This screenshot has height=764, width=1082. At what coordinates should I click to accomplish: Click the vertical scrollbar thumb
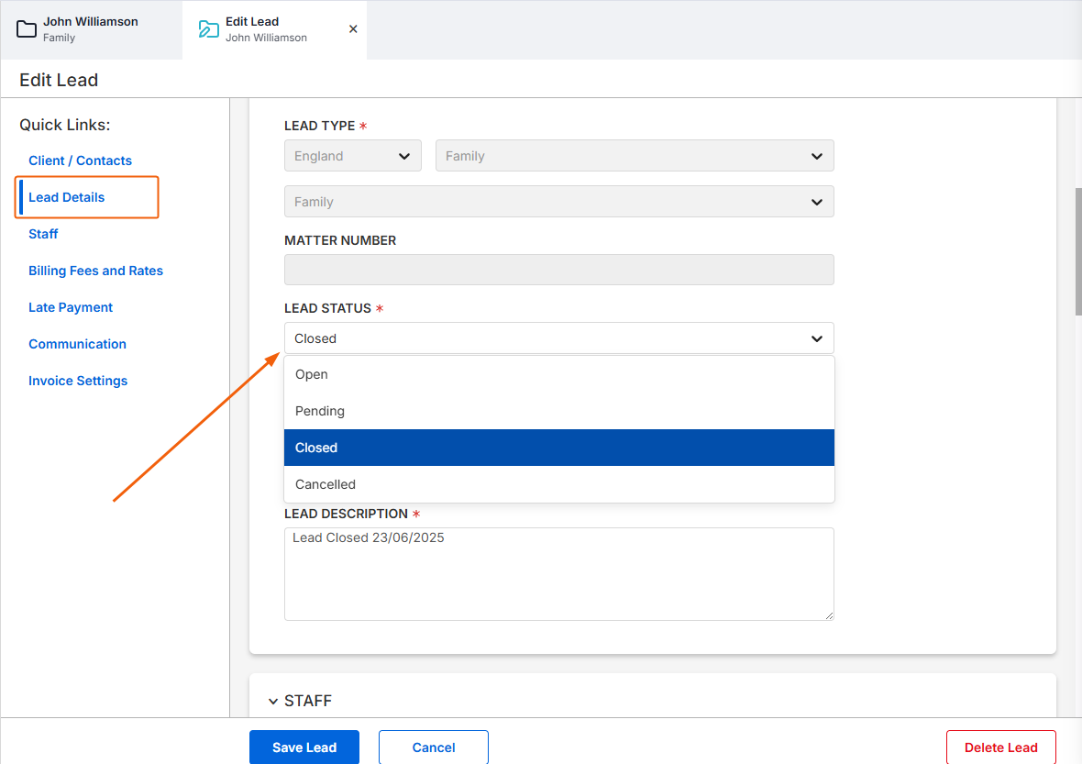[1077, 251]
